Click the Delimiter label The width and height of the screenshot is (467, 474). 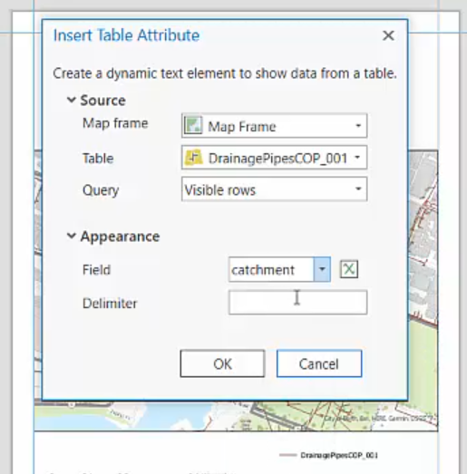(110, 304)
